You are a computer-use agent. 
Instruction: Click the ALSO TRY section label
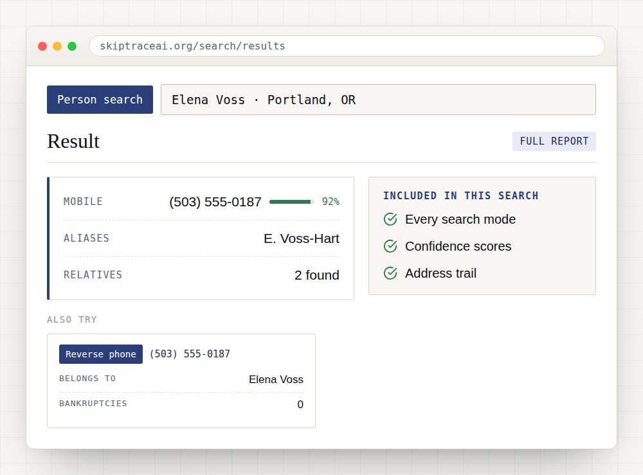(72, 319)
